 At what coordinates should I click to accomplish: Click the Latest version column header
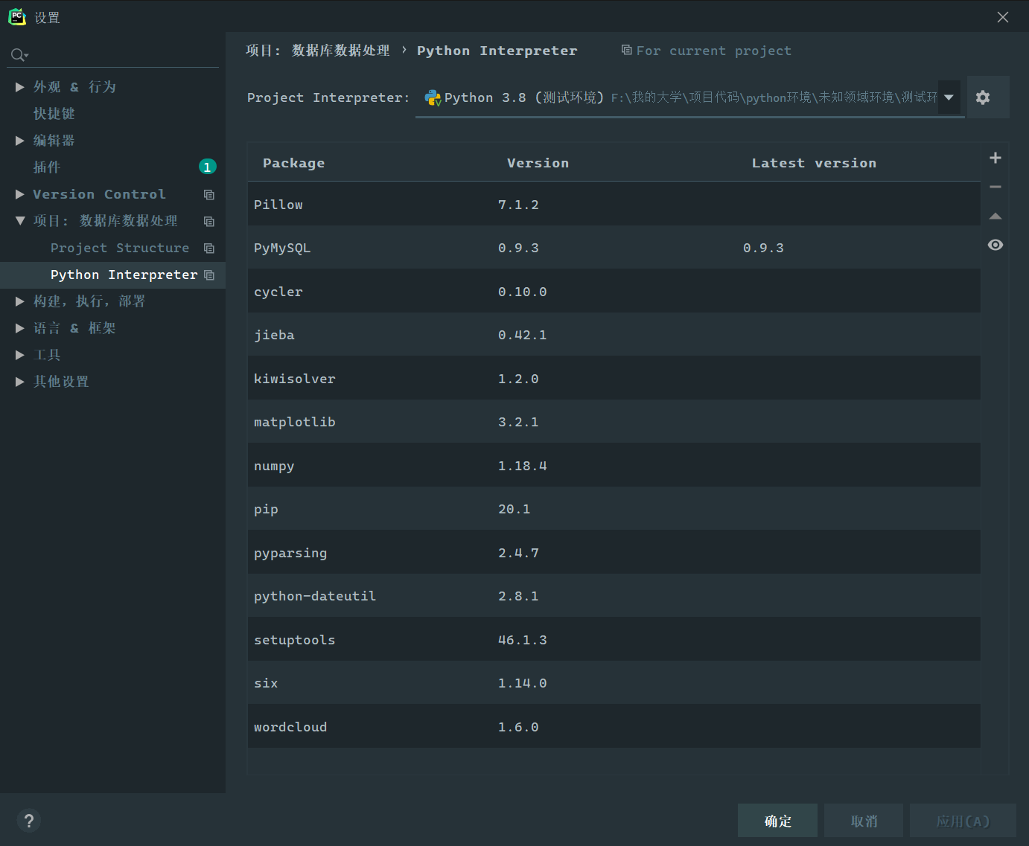(x=814, y=163)
